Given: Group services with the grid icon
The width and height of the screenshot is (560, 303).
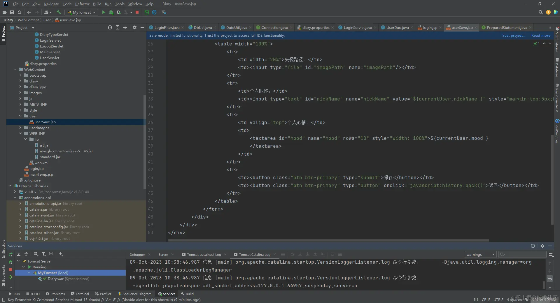Looking at the screenshot, I should 36,254.
